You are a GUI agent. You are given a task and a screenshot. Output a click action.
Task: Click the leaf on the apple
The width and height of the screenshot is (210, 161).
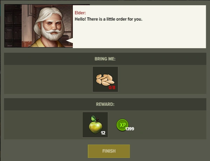pos(93,119)
